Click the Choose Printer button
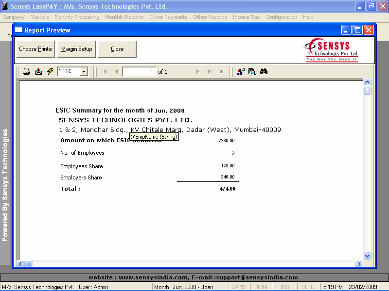 coord(35,49)
